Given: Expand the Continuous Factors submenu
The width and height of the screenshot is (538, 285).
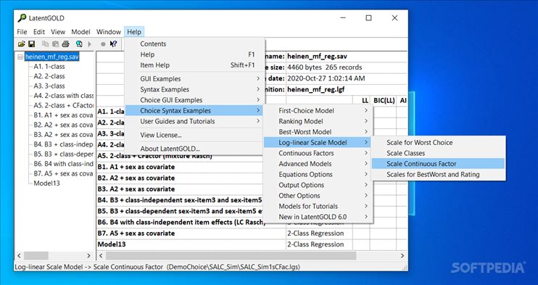Looking at the screenshot, I should click(x=318, y=153).
